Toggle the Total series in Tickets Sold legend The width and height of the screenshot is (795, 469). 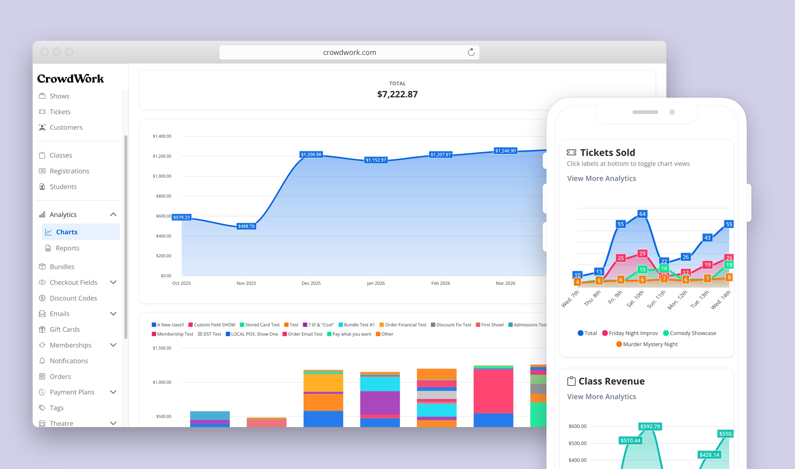(x=587, y=333)
